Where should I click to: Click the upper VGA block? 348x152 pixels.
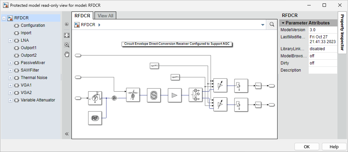coord(220,85)
